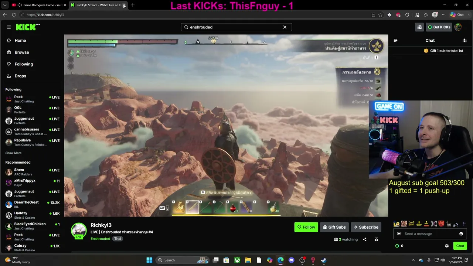This screenshot has height=266, width=473.
Task: Open the weather widget on taskbar
Action: point(17,260)
